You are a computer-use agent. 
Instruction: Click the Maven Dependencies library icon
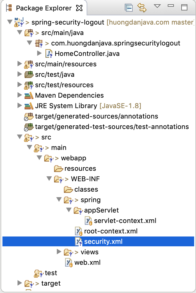(x=29, y=96)
